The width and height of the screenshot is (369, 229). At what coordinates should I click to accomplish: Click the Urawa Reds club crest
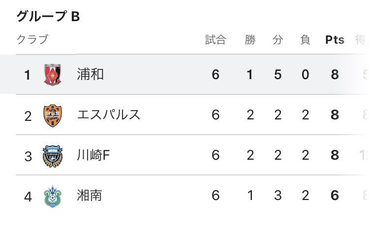click(53, 75)
